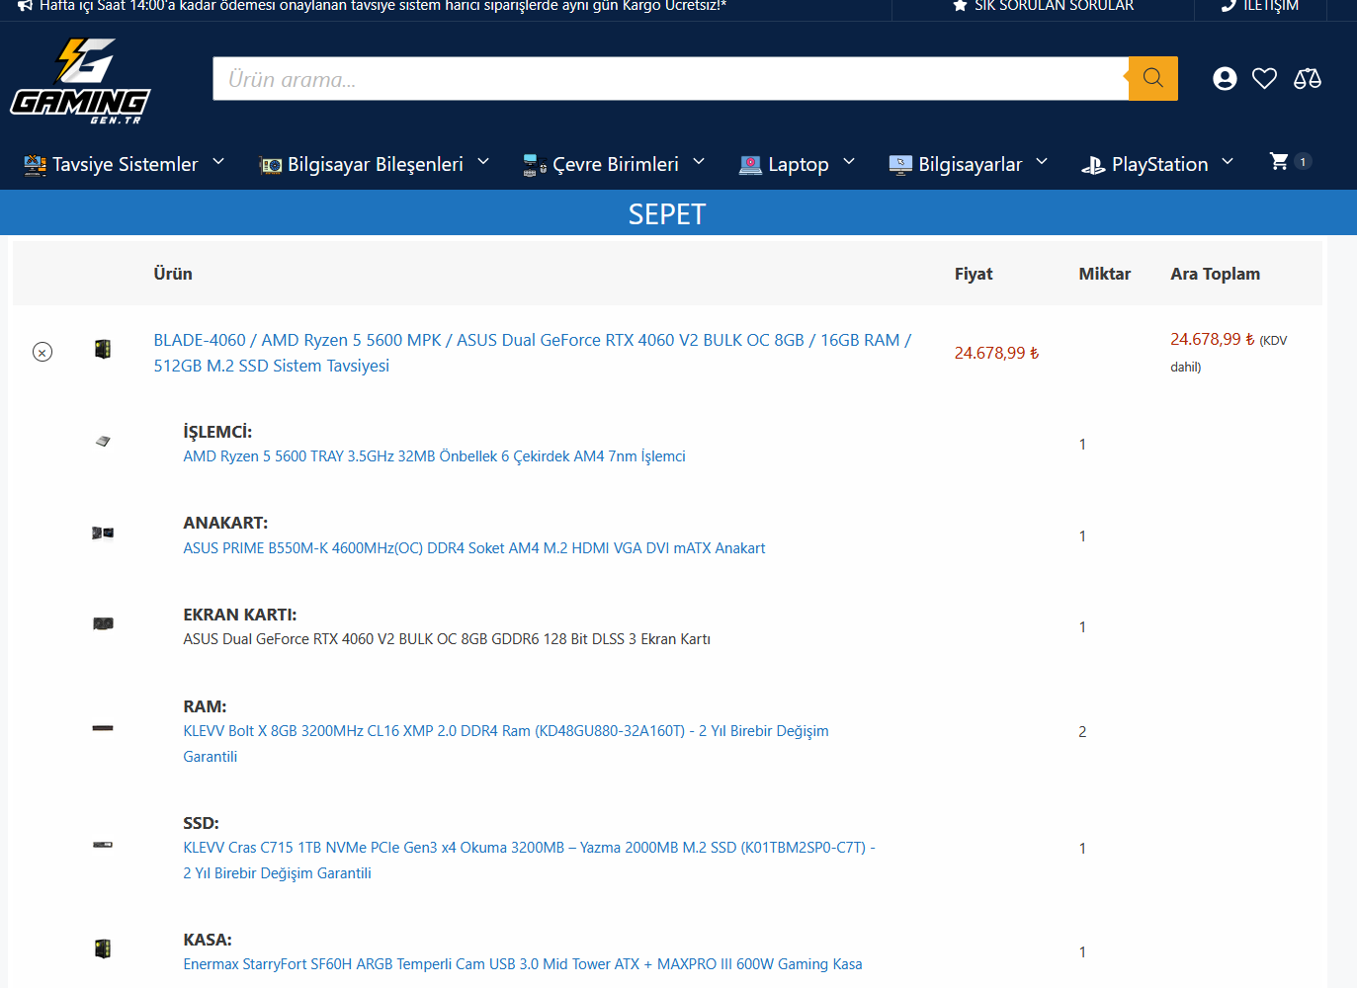This screenshot has width=1357, height=988.
Task: Click the ASUS PRIME motherboard thumbnail
Action: 103,533
